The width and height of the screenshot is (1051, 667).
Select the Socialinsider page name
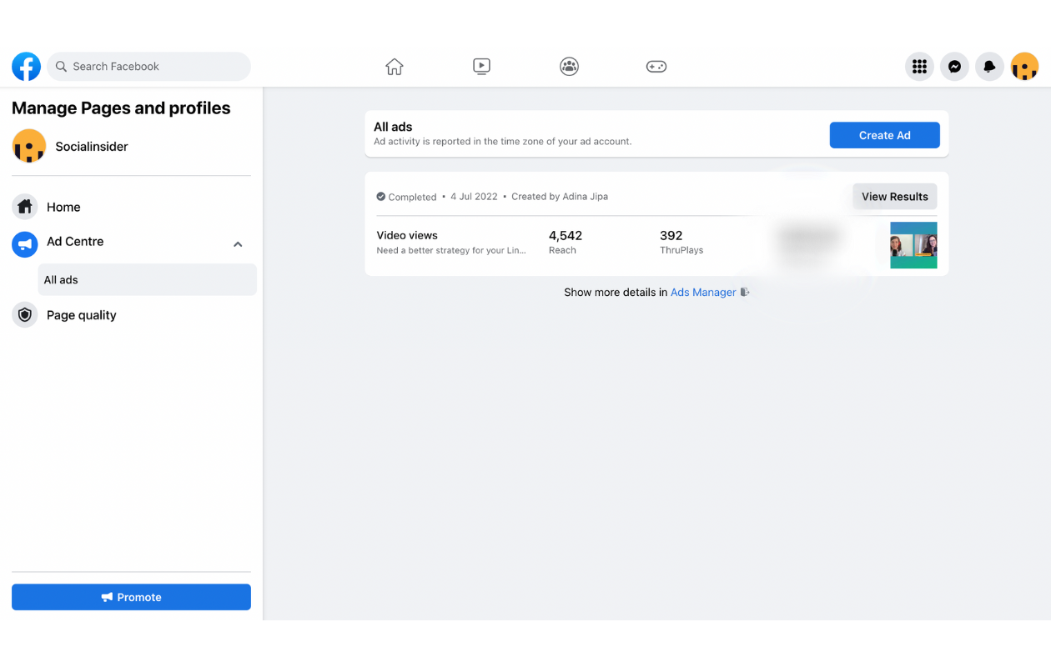point(92,147)
